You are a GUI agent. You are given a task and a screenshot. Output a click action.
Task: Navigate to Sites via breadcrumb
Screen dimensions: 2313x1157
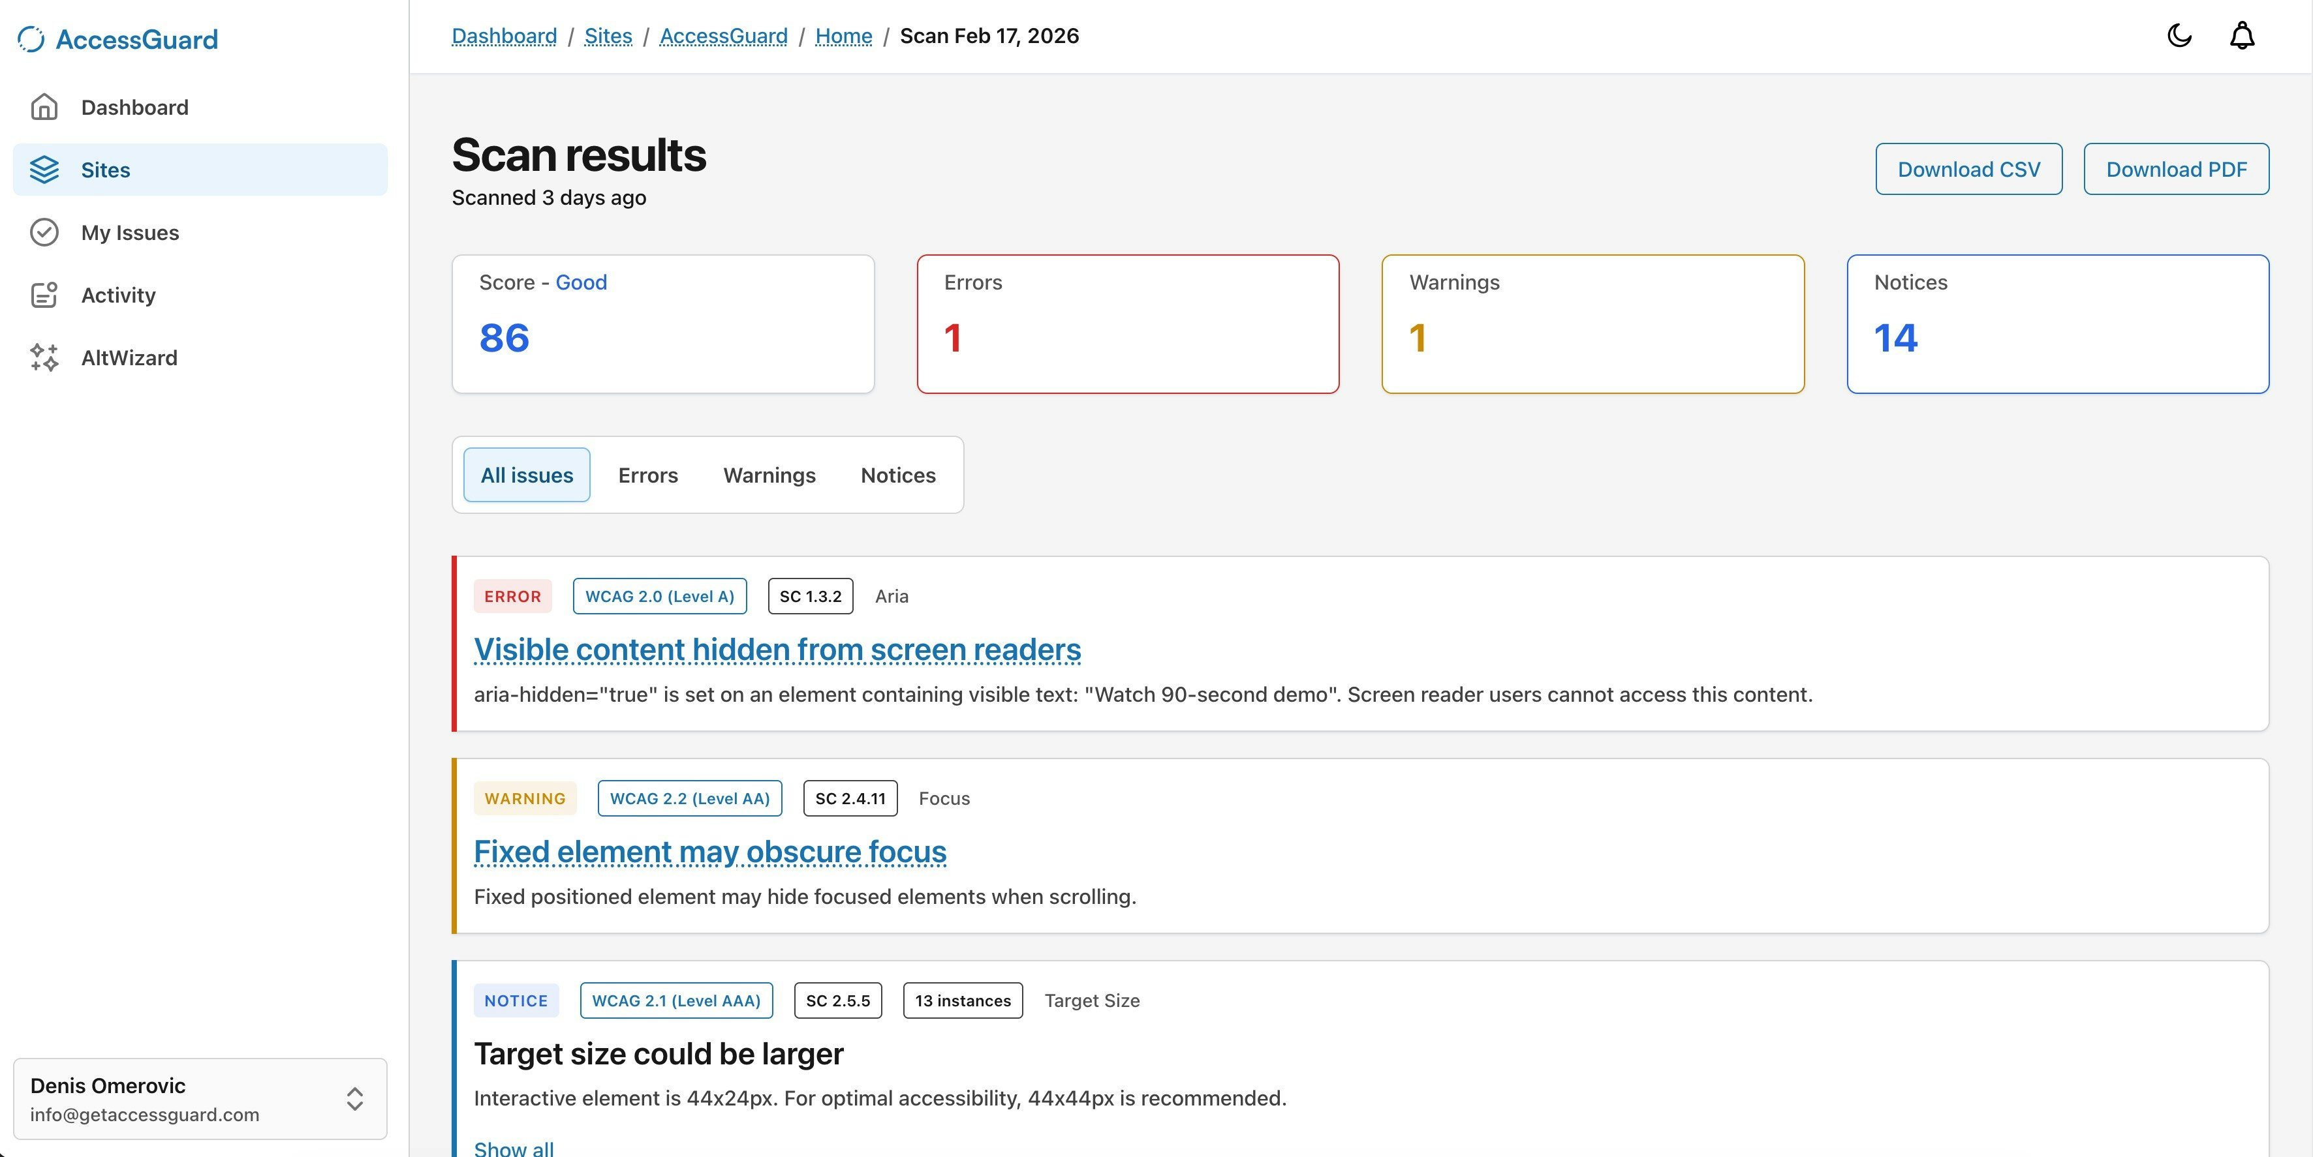[x=608, y=36]
